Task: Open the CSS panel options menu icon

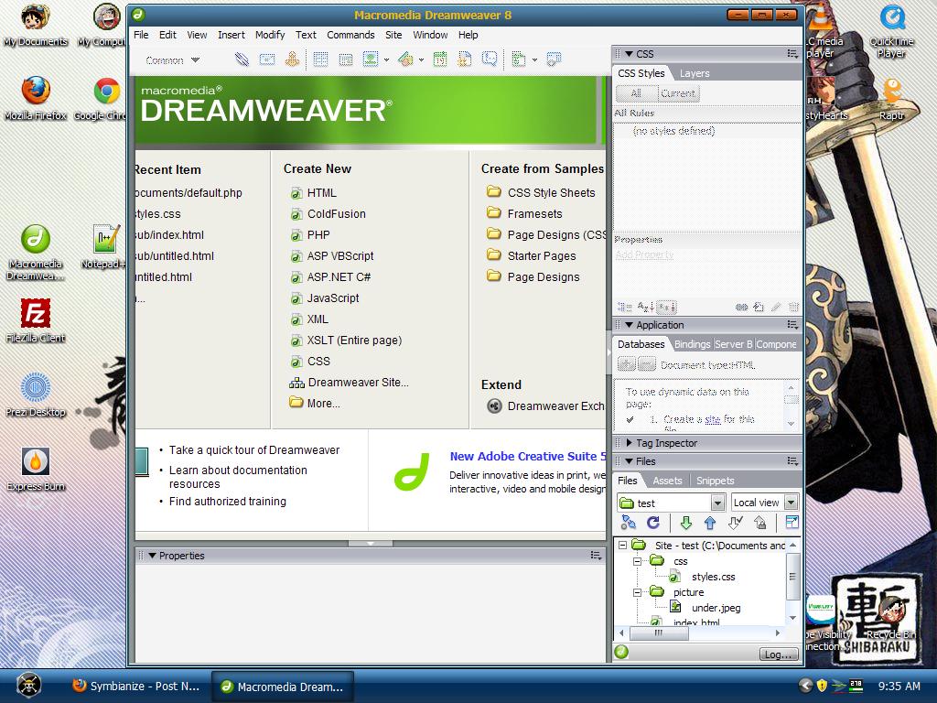Action: click(x=792, y=54)
